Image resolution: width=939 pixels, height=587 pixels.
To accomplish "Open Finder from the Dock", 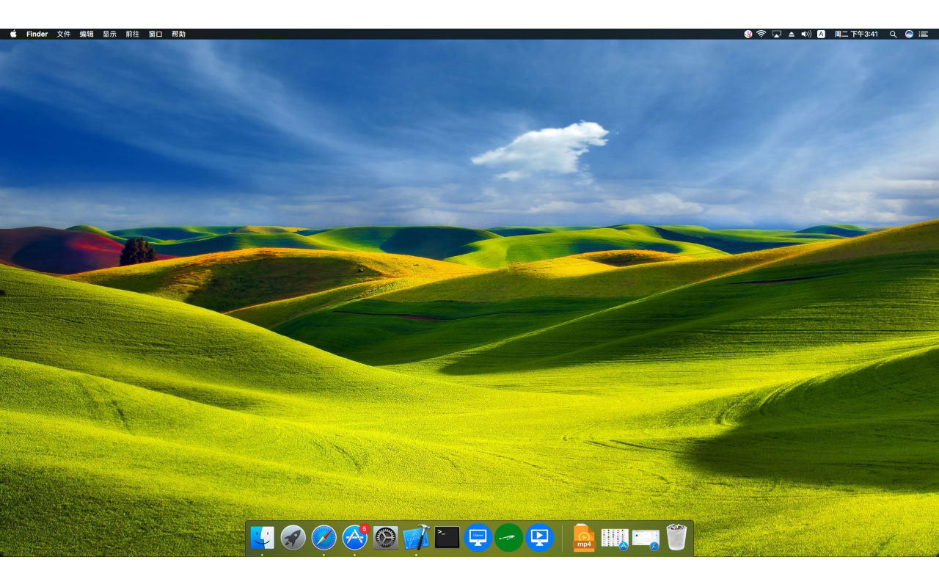I will (262, 538).
